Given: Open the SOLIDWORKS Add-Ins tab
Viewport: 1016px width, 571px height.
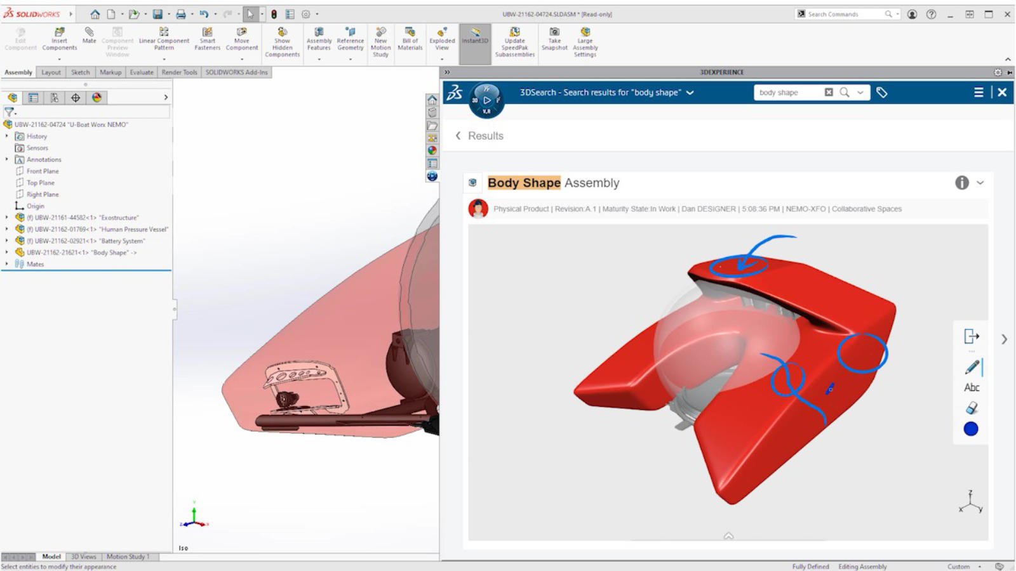Looking at the screenshot, I should 236,72.
